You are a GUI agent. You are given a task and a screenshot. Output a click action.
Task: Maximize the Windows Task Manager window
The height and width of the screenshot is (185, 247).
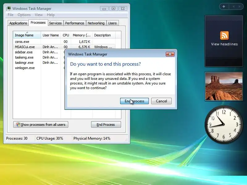113,9
